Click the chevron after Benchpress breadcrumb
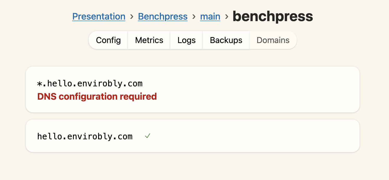The width and height of the screenshot is (389, 180). pos(193,16)
